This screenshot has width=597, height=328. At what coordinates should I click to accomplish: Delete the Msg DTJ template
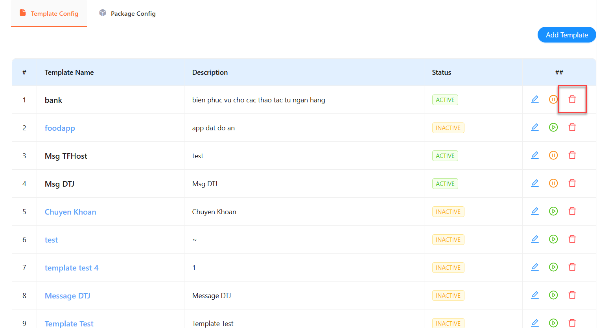(572, 183)
